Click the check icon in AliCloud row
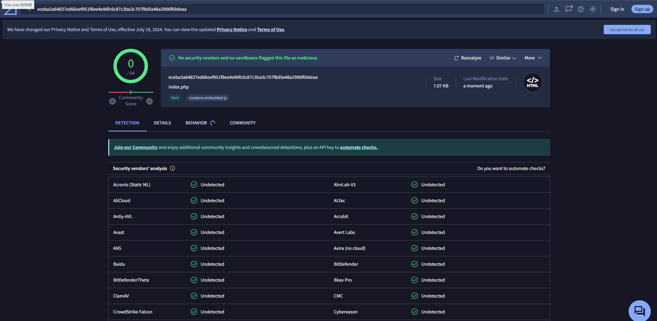This screenshot has width=657, height=321. pyautogui.click(x=194, y=200)
